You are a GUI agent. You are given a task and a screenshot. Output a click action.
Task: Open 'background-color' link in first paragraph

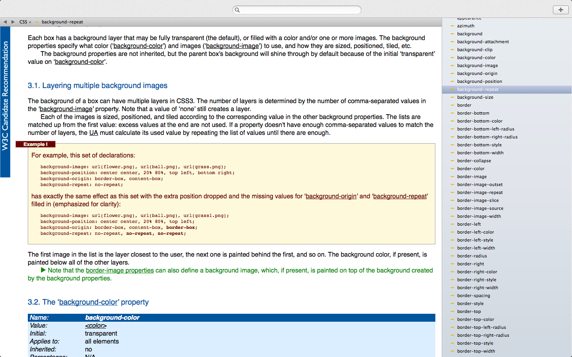(138, 46)
